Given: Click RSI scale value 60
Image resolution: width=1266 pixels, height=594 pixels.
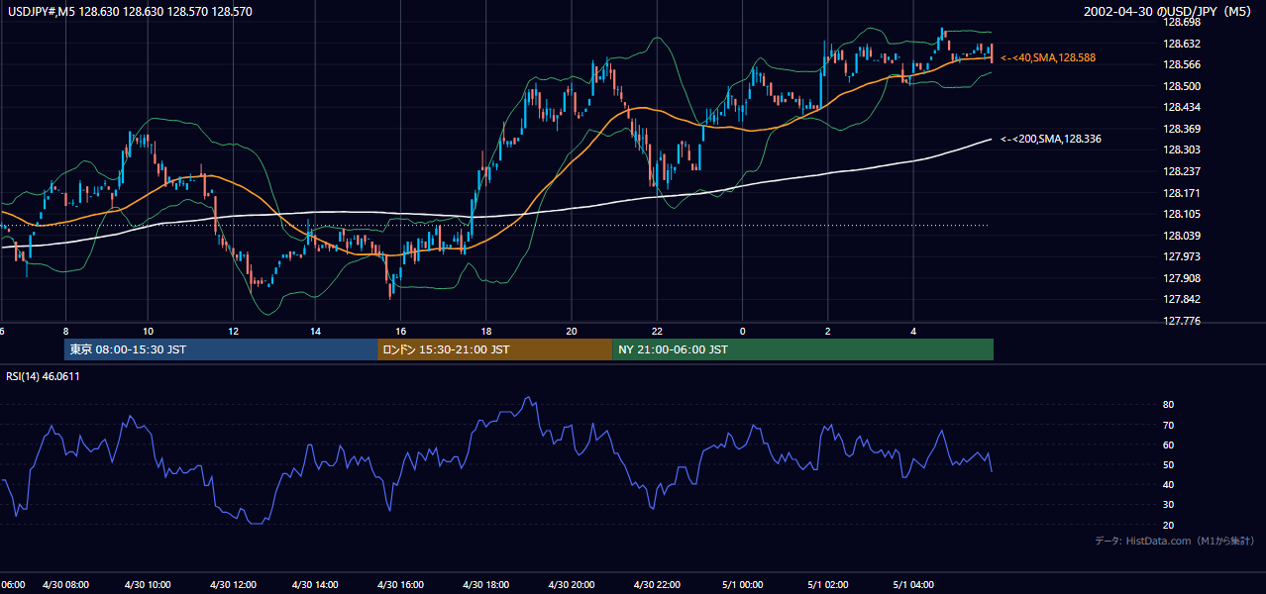Looking at the screenshot, I should point(1168,445).
